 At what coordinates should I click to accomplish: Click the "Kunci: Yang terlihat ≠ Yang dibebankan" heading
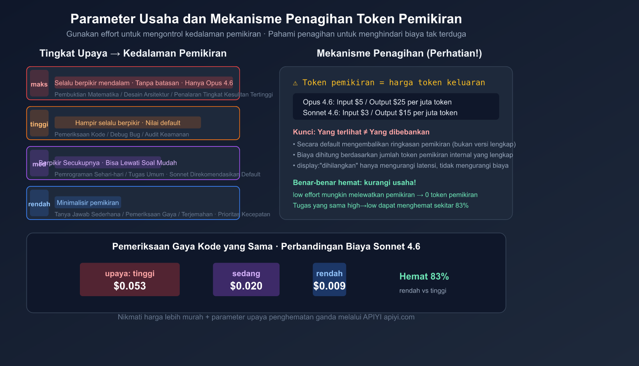pos(361,132)
